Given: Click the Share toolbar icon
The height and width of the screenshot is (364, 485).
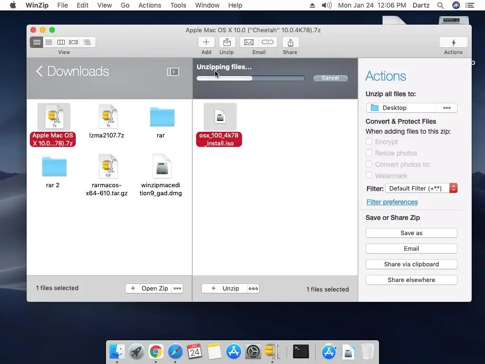Looking at the screenshot, I should pyautogui.click(x=290, y=42).
